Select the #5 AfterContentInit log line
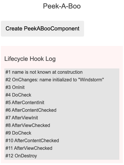 (25, 102)
